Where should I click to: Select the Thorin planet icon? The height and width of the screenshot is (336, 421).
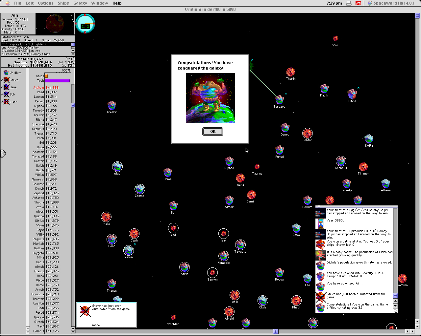pos(290,72)
